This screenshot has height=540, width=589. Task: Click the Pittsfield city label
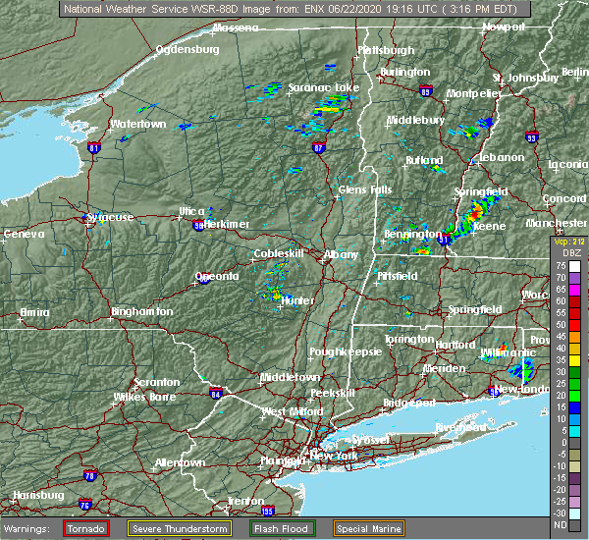(x=398, y=276)
